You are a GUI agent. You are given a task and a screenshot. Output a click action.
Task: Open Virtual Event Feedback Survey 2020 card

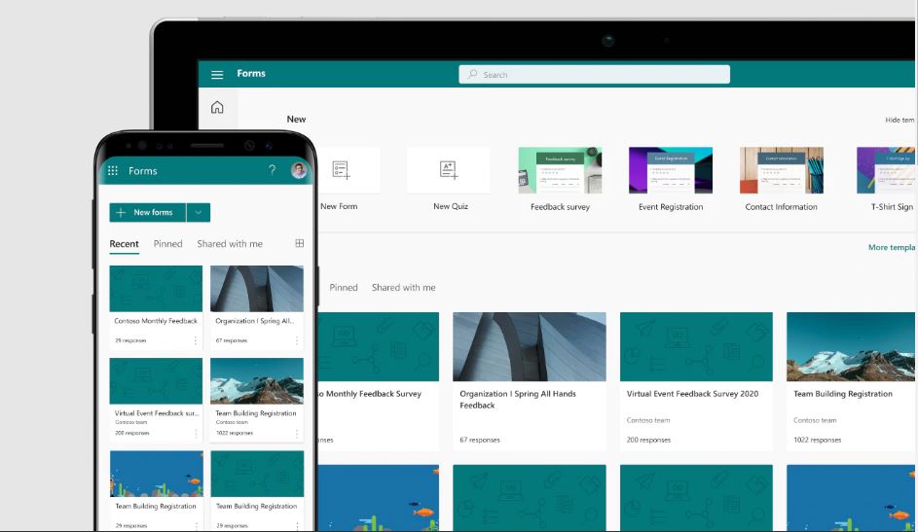696,381
